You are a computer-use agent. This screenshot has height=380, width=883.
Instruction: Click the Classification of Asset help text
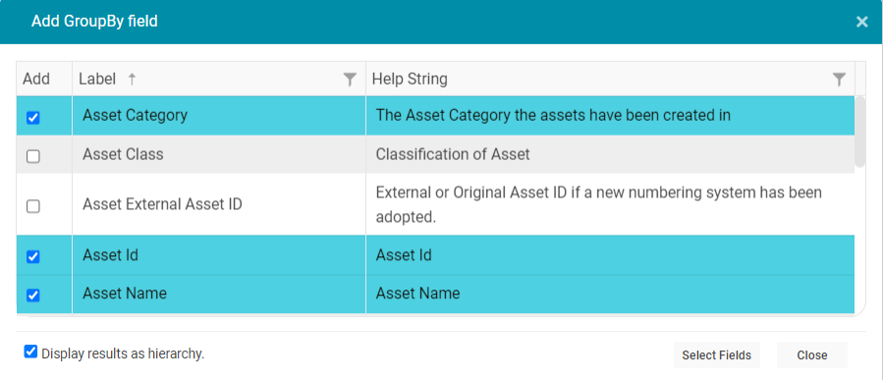point(453,154)
